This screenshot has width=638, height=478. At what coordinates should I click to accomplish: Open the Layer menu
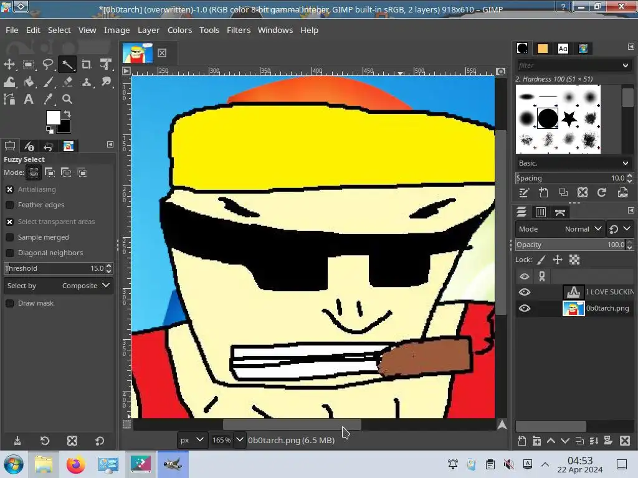pyautogui.click(x=148, y=30)
